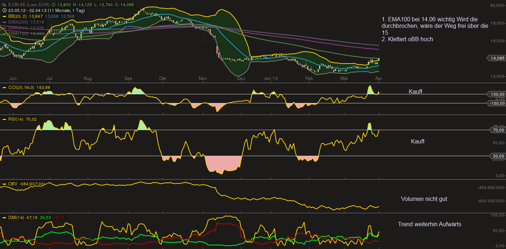Viewport: 506px width, 249px height.
Task: Click the 20,000 price axis label
Action: (x=497, y=5)
